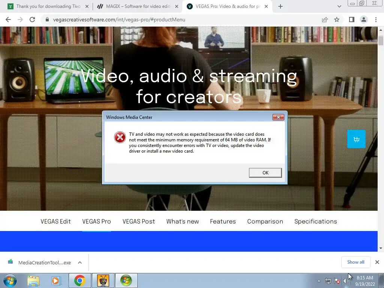Open the VEGAS Post section

pos(139,221)
